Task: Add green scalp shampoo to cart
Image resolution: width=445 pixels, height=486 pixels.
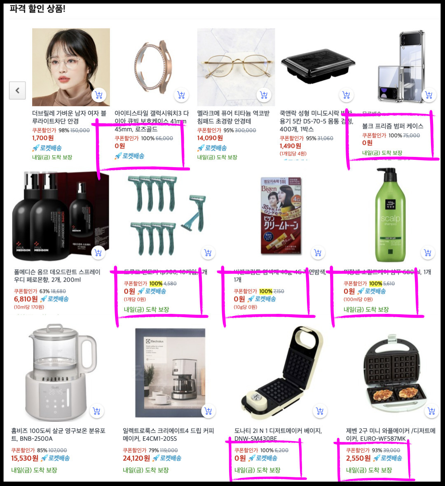Action: [428, 252]
